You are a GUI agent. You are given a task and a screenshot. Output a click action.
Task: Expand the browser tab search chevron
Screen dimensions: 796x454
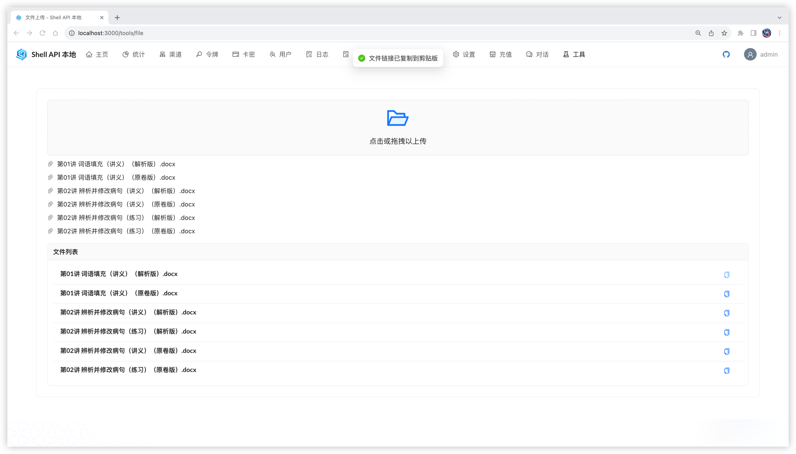point(779,17)
